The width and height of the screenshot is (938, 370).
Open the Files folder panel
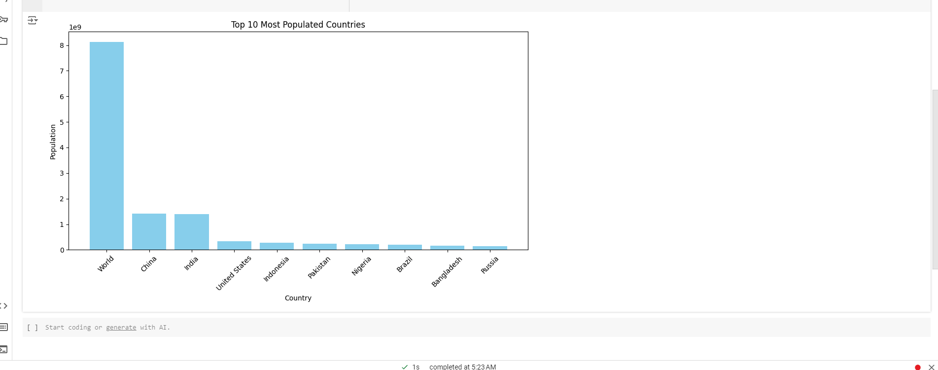(4, 41)
